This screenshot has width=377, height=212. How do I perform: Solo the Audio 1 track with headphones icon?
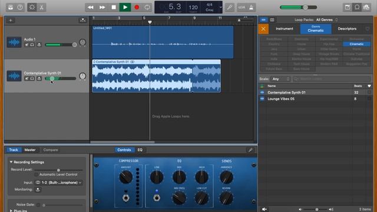(32, 45)
